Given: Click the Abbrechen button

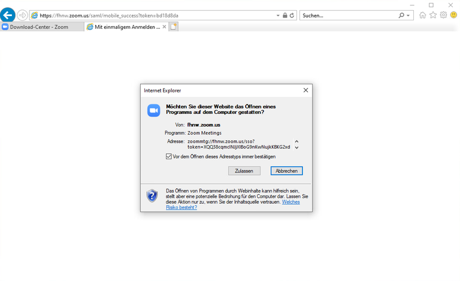Looking at the screenshot, I should pos(287,171).
